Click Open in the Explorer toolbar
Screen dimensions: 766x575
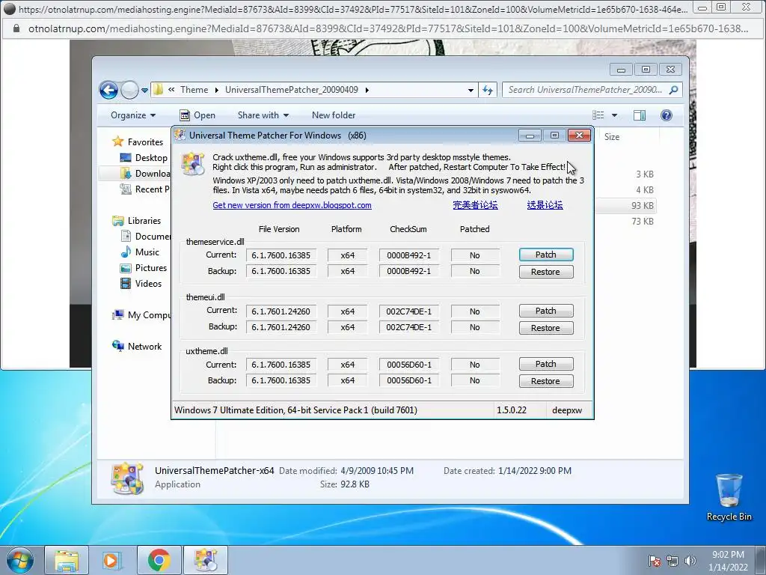pyautogui.click(x=197, y=115)
